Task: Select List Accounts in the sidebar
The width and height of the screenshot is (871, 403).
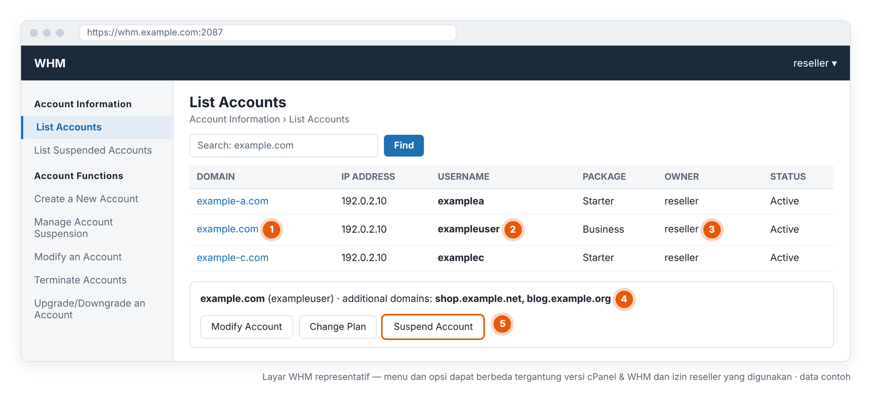Action: [x=97, y=127]
